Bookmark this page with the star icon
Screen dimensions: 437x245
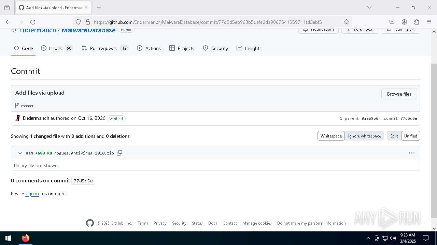click(x=347, y=22)
